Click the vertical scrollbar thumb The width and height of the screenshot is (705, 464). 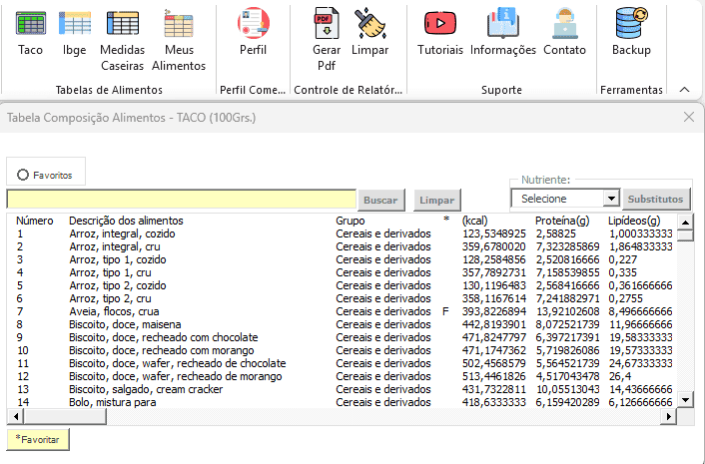click(x=685, y=235)
